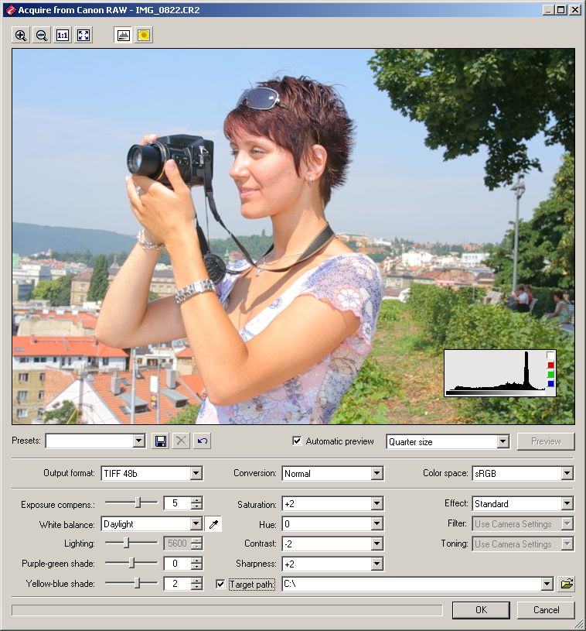
Task: Toggle the red channel in the histogram
Action: 550,365
